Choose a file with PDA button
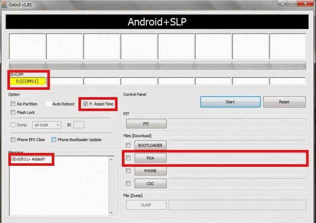Image resolution: width=316 pixels, height=223 pixels. point(150,158)
